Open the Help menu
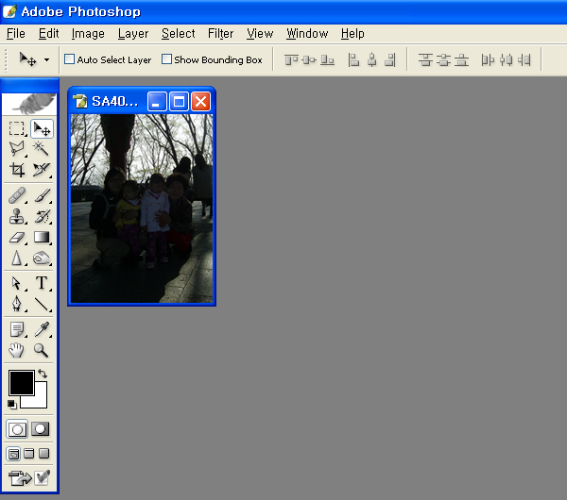This screenshot has width=567, height=500. tap(352, 34)
